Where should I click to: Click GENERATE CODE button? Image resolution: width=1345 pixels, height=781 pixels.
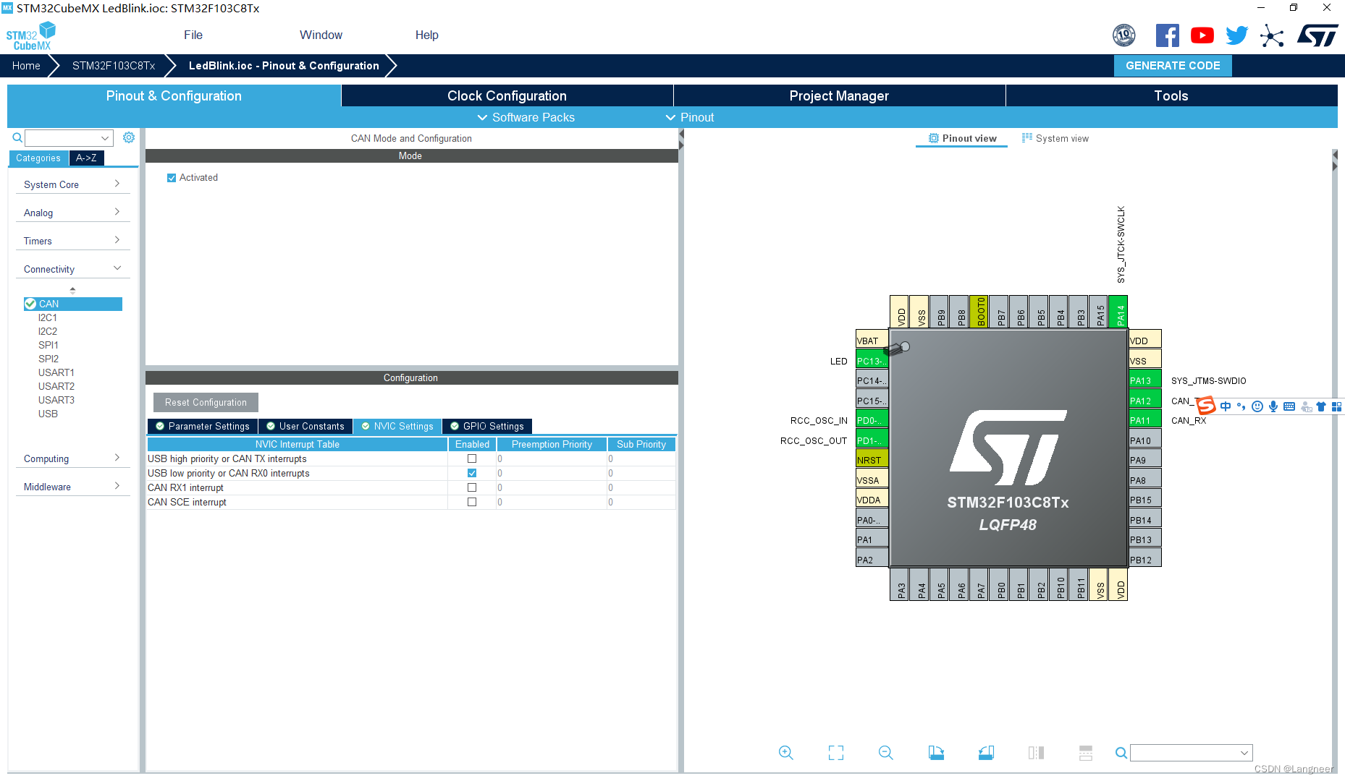[1173, 65]
